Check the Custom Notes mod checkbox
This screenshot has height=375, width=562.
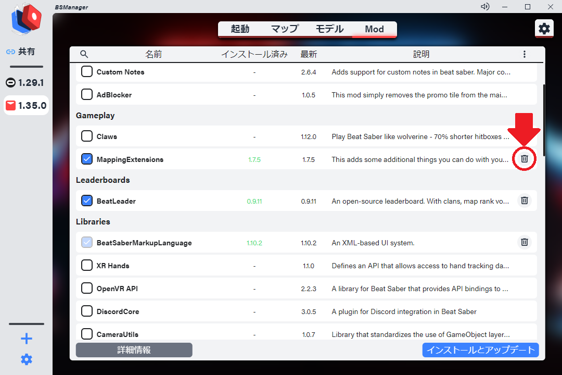pyautogui.click(x=86, y=71)
